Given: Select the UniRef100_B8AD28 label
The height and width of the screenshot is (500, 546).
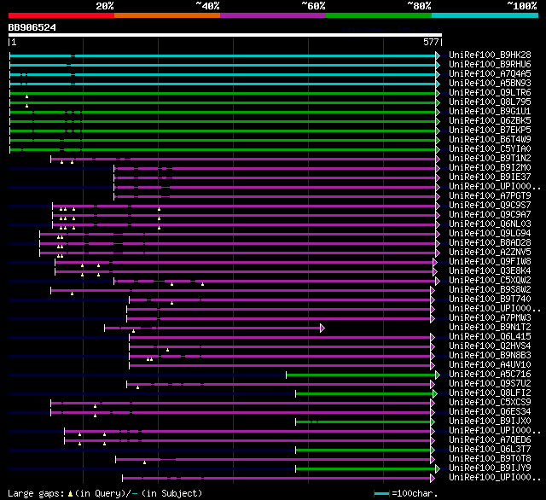Looking at the screenshot, I should (x=490, y=243).
